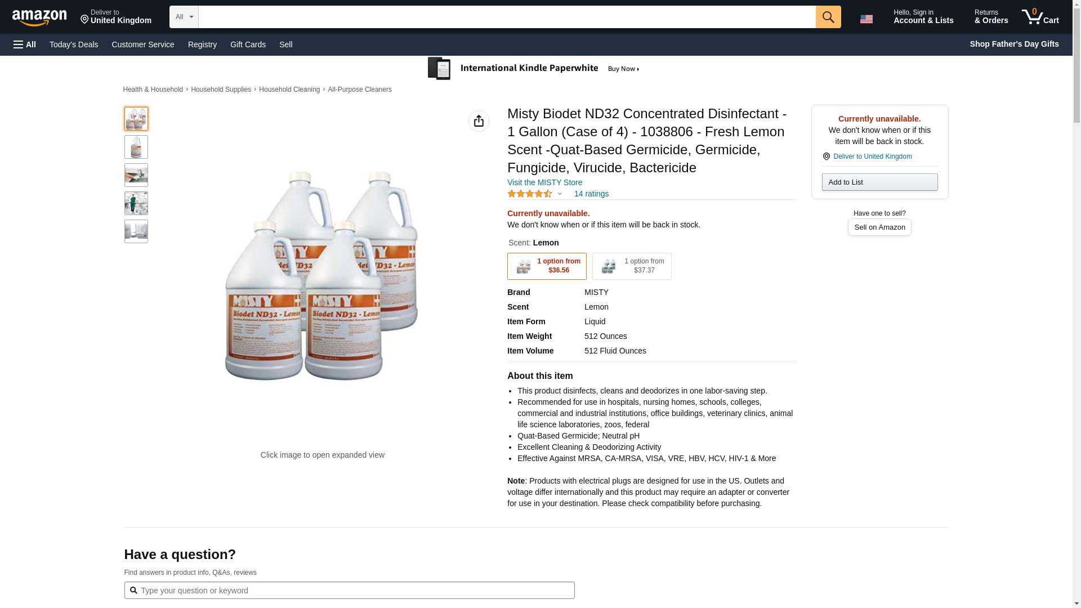Click the Amazon logo

coord(39,17)
